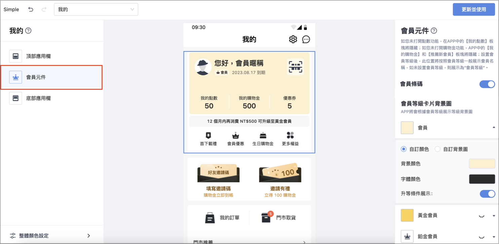Click the 邀請有禮 100 coupon image
The height and width of the screenshot is (244, 499).
tap(280, 173)
